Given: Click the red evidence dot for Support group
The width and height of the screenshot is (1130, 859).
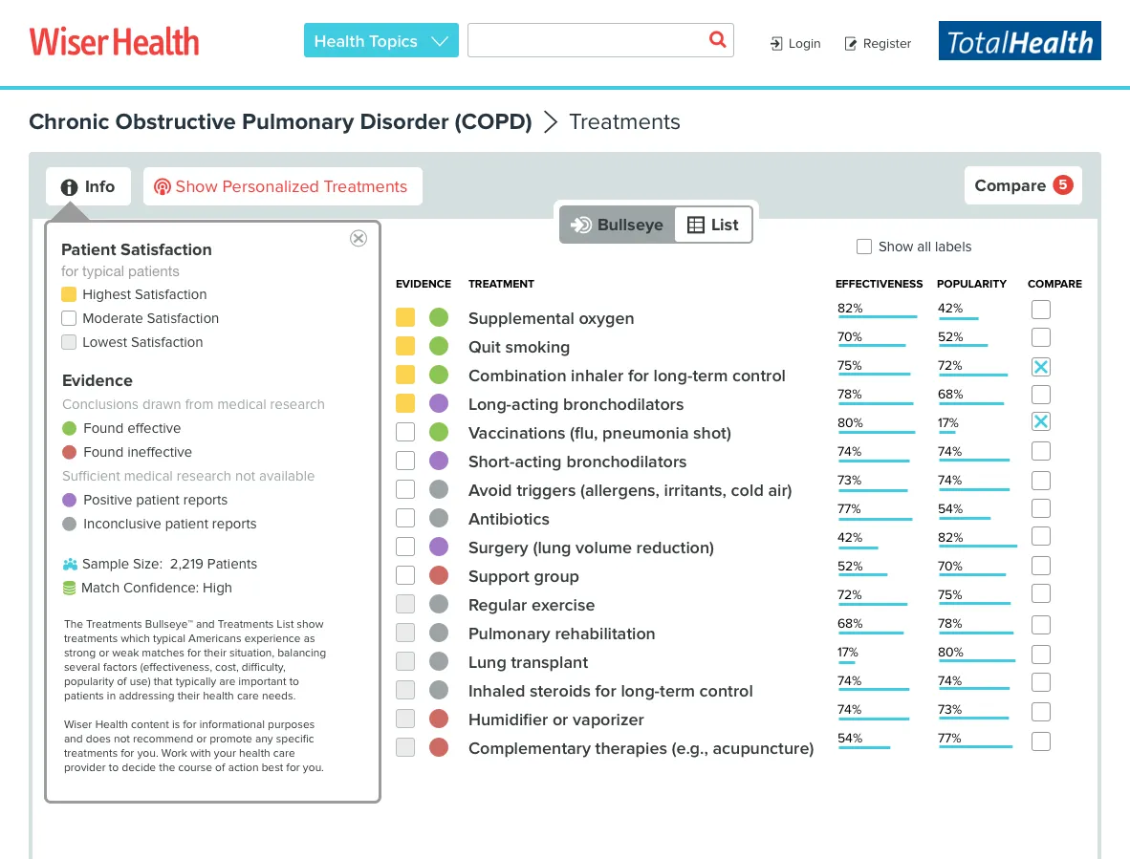Looking at the screenshot, I should [439, 575].
